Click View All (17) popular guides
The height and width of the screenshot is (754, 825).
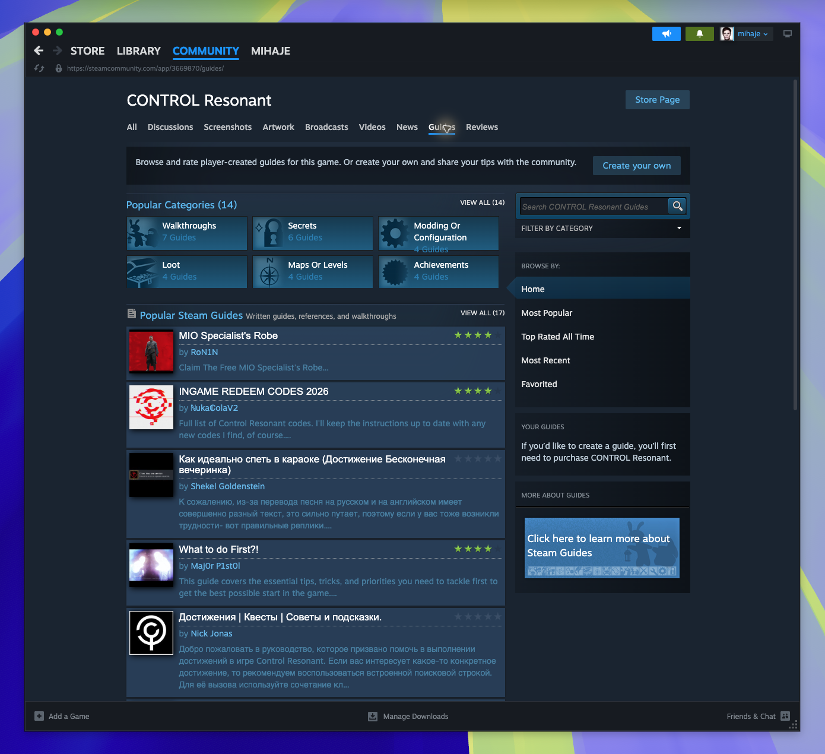[483, 313]
